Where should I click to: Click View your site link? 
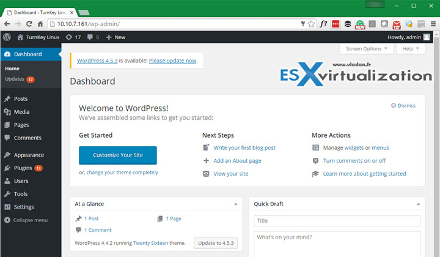click(231, 174)
